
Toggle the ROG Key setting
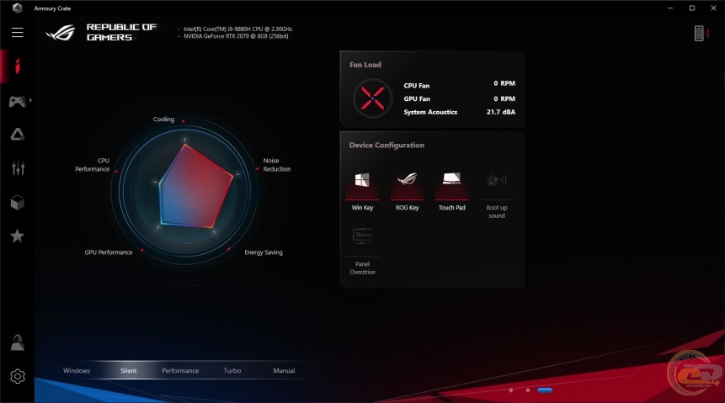(407, 191)
